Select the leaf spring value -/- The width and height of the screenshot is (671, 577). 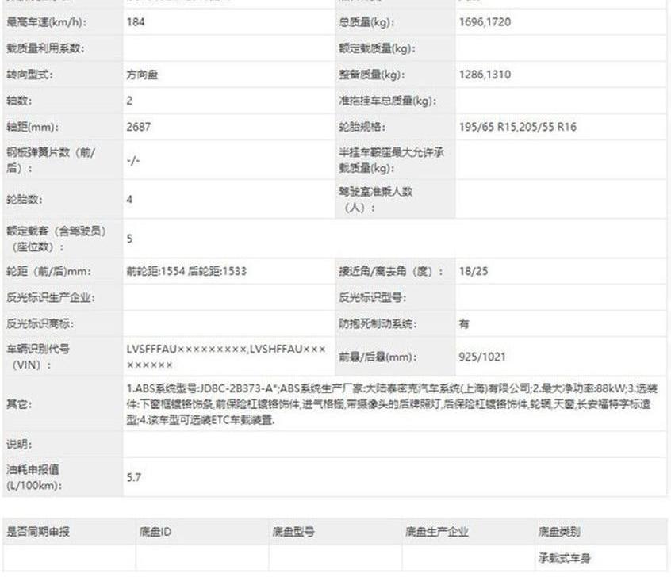click(133, 160)
